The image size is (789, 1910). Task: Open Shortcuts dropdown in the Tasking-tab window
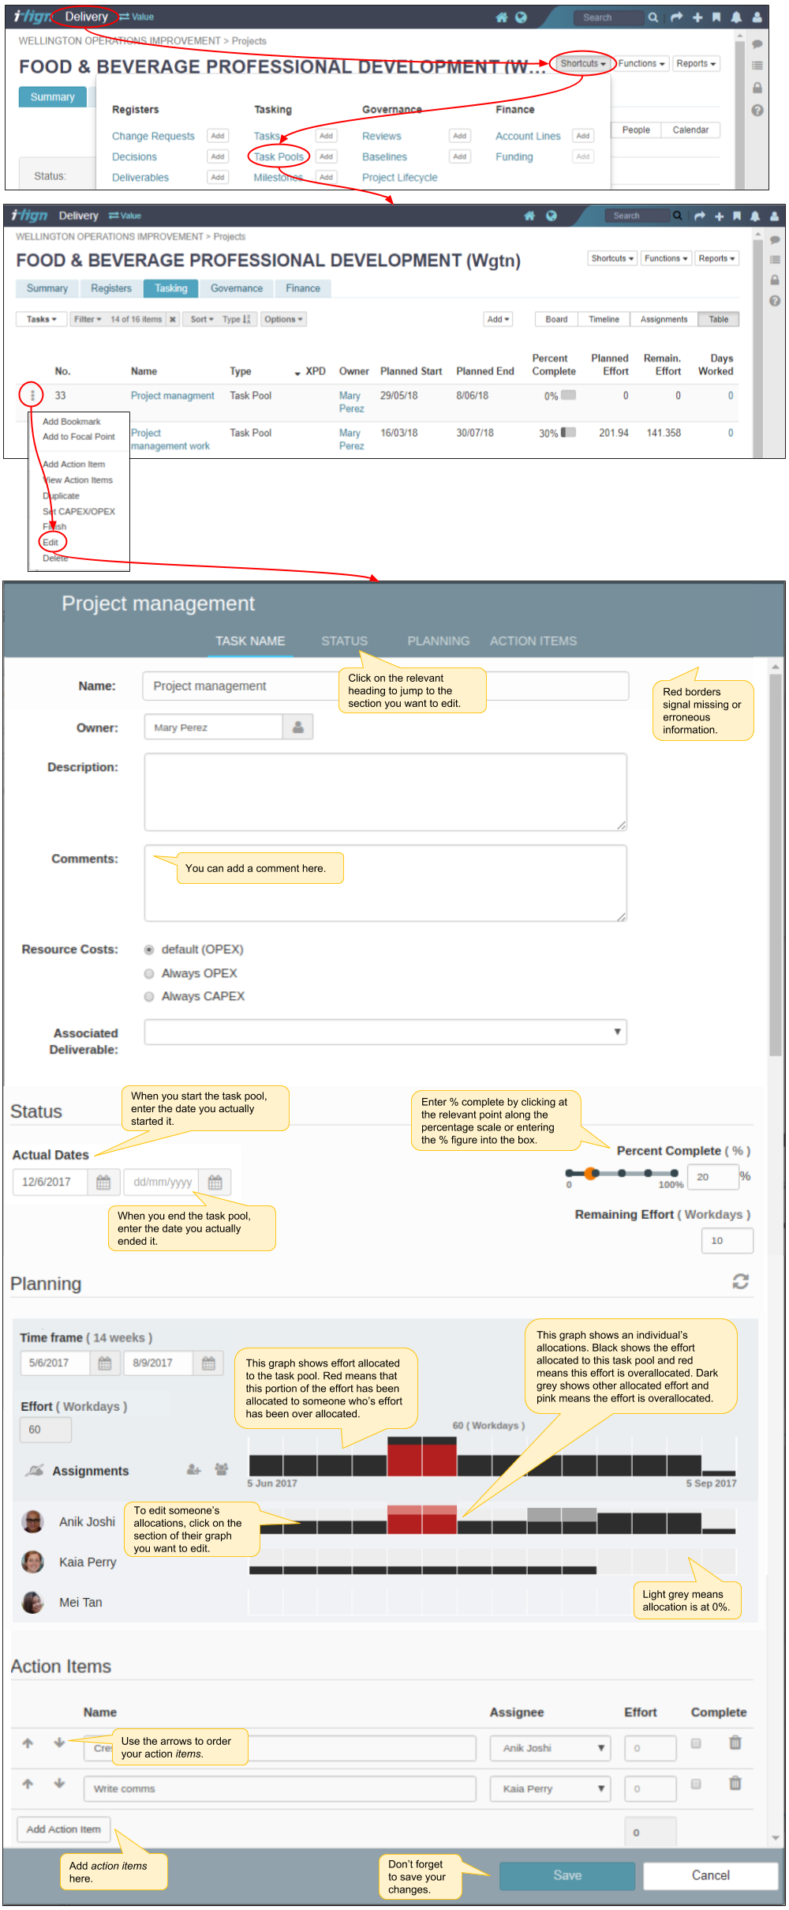tap(612, 258)
